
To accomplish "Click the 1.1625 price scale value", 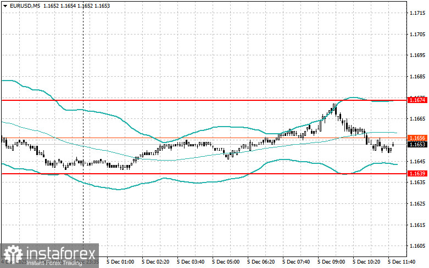I will [x=417, y=203].
